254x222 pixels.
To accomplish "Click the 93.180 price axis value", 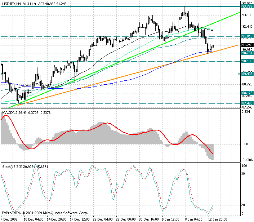I will [x=247, y=15].
